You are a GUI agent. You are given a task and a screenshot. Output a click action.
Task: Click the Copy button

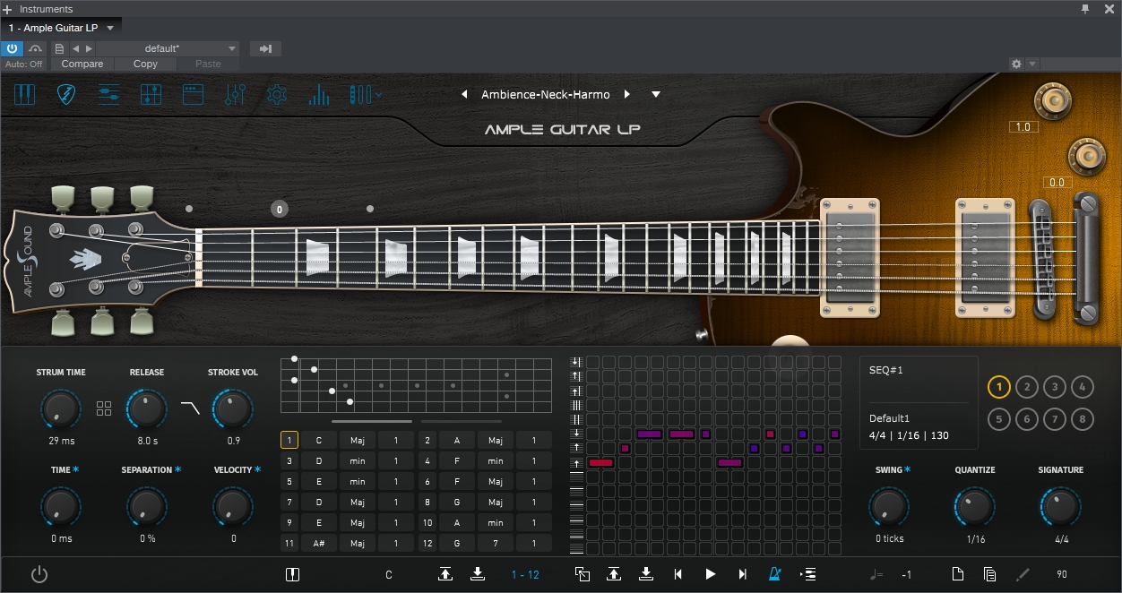(145, 64)
